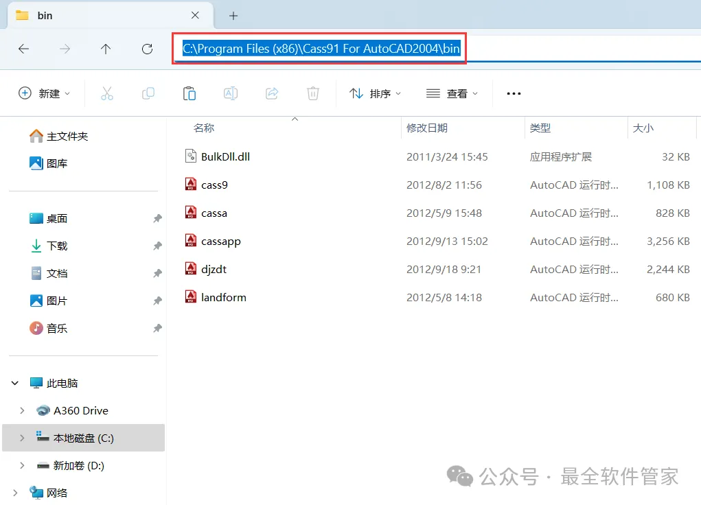Click the djzdt AutoCAD file icon
The image size is (701, 505).
coord(191,268)
